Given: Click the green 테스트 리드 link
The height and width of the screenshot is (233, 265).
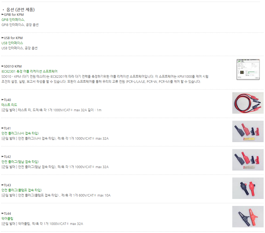Looking at the screenshot, I should (x=9, y=105).
